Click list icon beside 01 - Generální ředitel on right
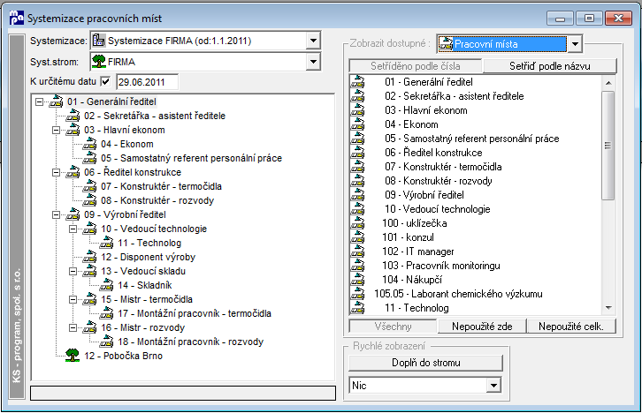This screenshot has width=642, height=413. pos(357,82)
